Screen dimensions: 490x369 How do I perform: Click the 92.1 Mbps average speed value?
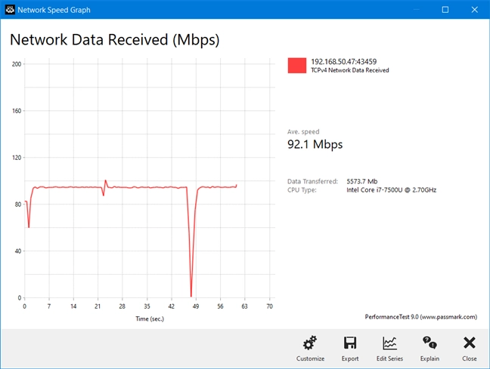[x=315, y=144]
